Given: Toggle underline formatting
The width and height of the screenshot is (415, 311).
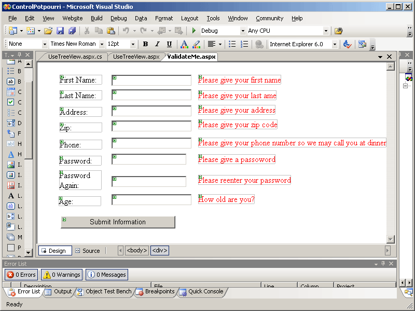Looking at the screenshot, I should click(169, 44).
